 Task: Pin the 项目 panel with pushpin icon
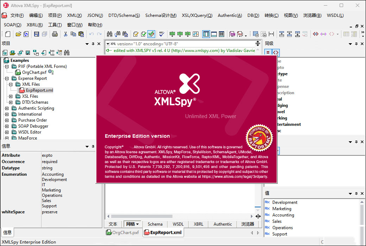click(x=93, y=44)
